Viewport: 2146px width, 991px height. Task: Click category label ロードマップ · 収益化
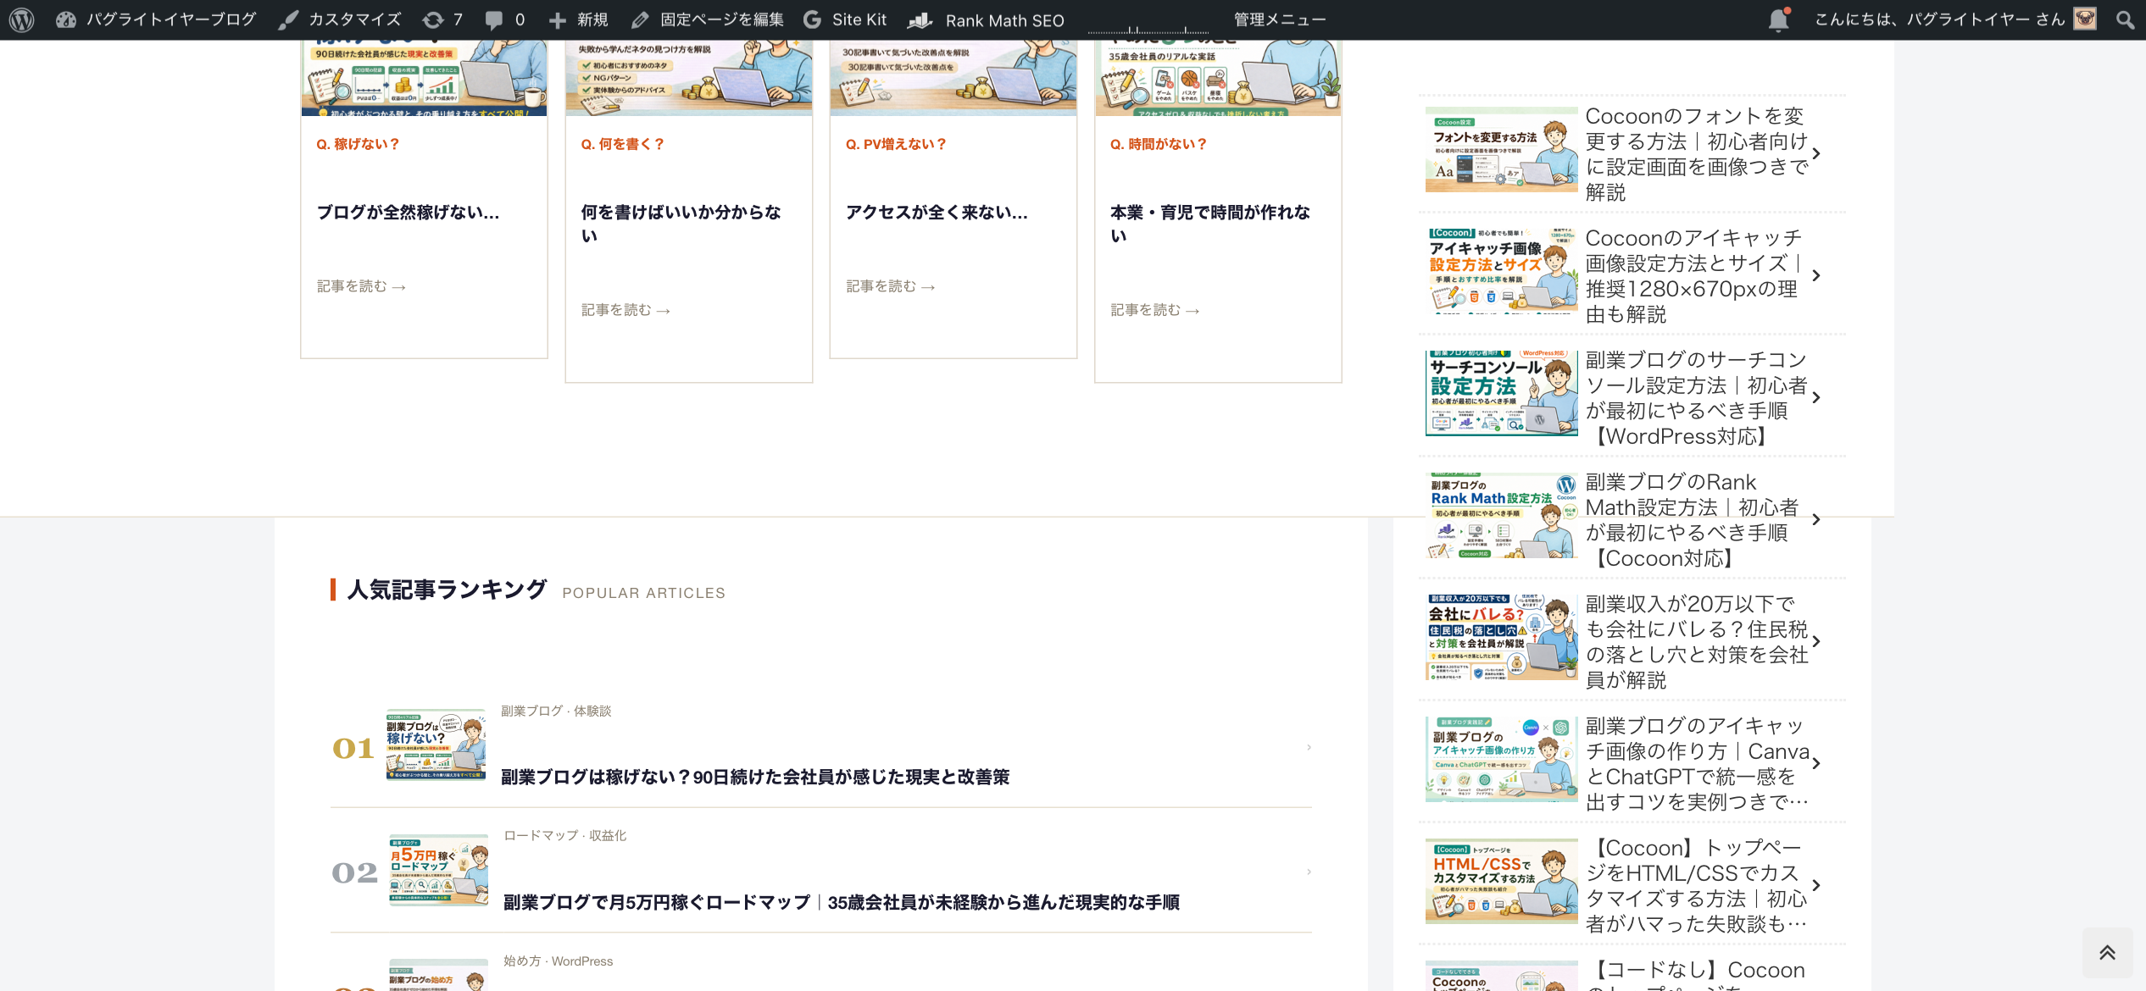(565, 835)
